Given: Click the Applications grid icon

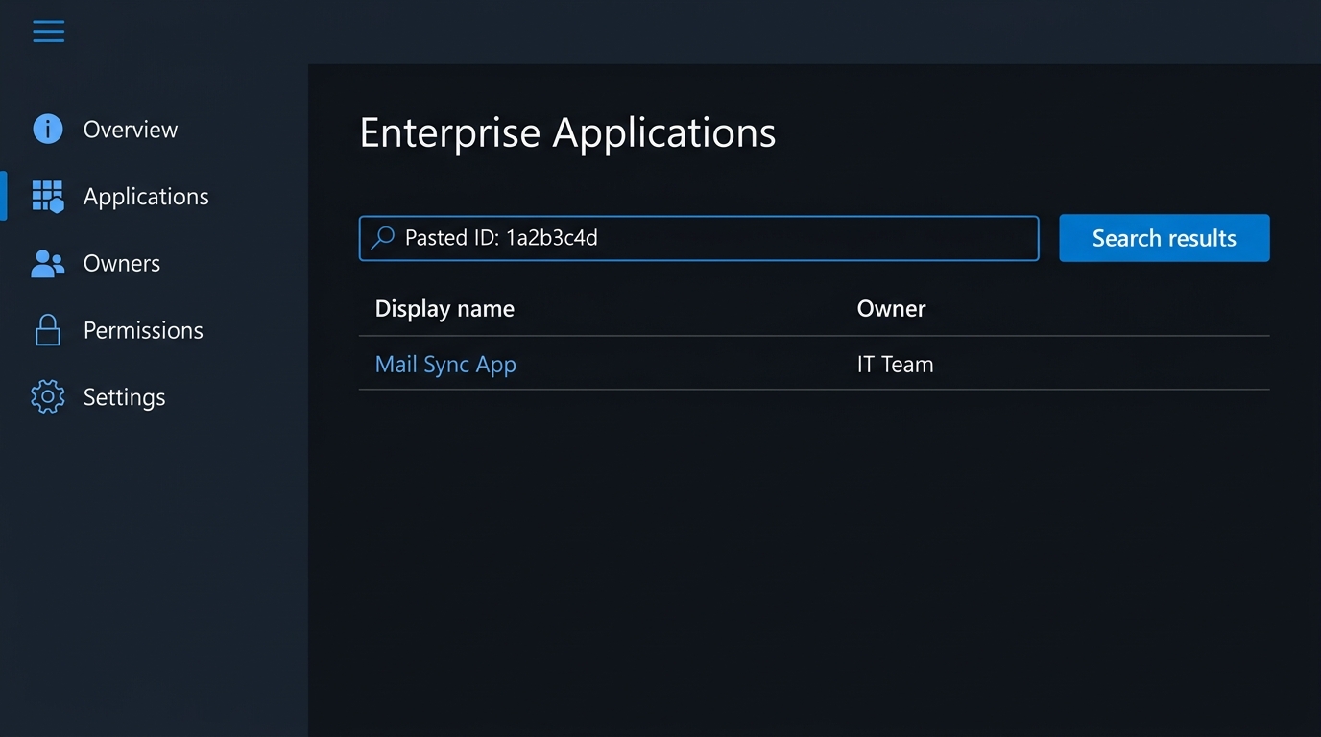Looking at the screenshot, I should point(48,196).
